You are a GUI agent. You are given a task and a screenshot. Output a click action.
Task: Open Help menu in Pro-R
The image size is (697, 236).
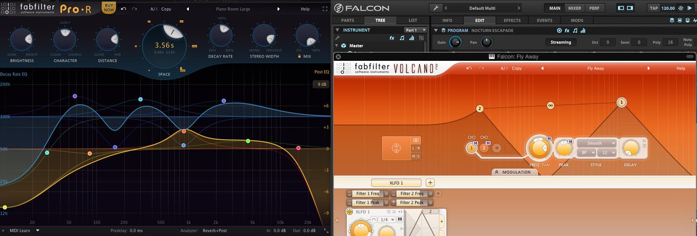pos(305,9)
